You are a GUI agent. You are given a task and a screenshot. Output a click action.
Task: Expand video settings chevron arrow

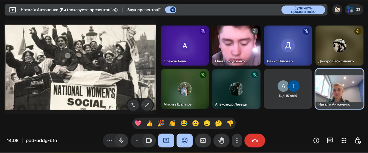point(137,140)
